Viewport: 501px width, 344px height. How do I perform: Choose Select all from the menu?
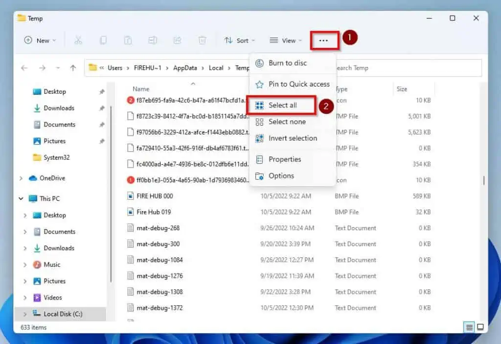coord(282,105)
